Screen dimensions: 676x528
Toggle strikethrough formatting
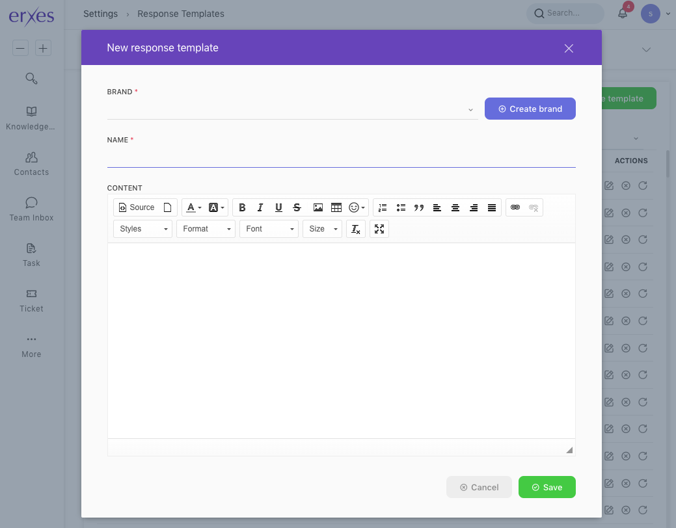(297, 207)
